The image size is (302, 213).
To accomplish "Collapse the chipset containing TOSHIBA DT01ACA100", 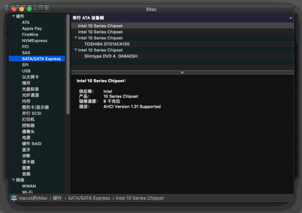I will [x=76, y=38].
